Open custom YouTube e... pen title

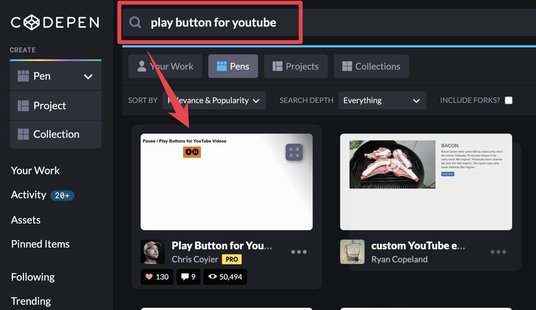[x=418, y=245]
